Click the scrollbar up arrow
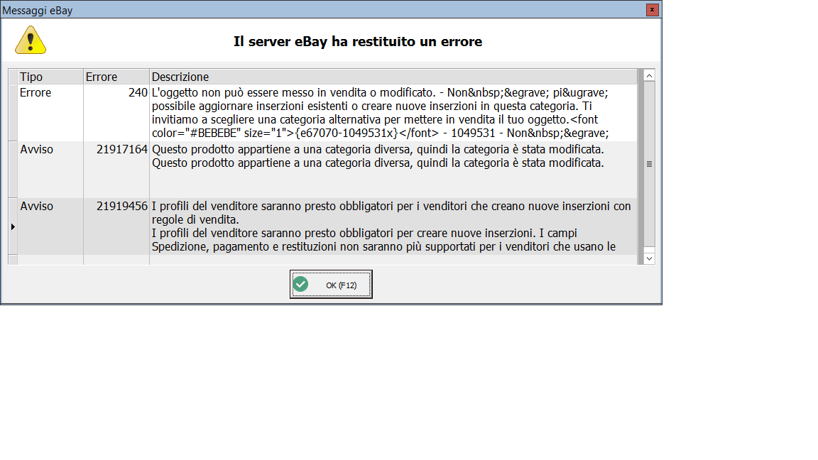This screenshot has width=818, height=460. click(649, 76)
